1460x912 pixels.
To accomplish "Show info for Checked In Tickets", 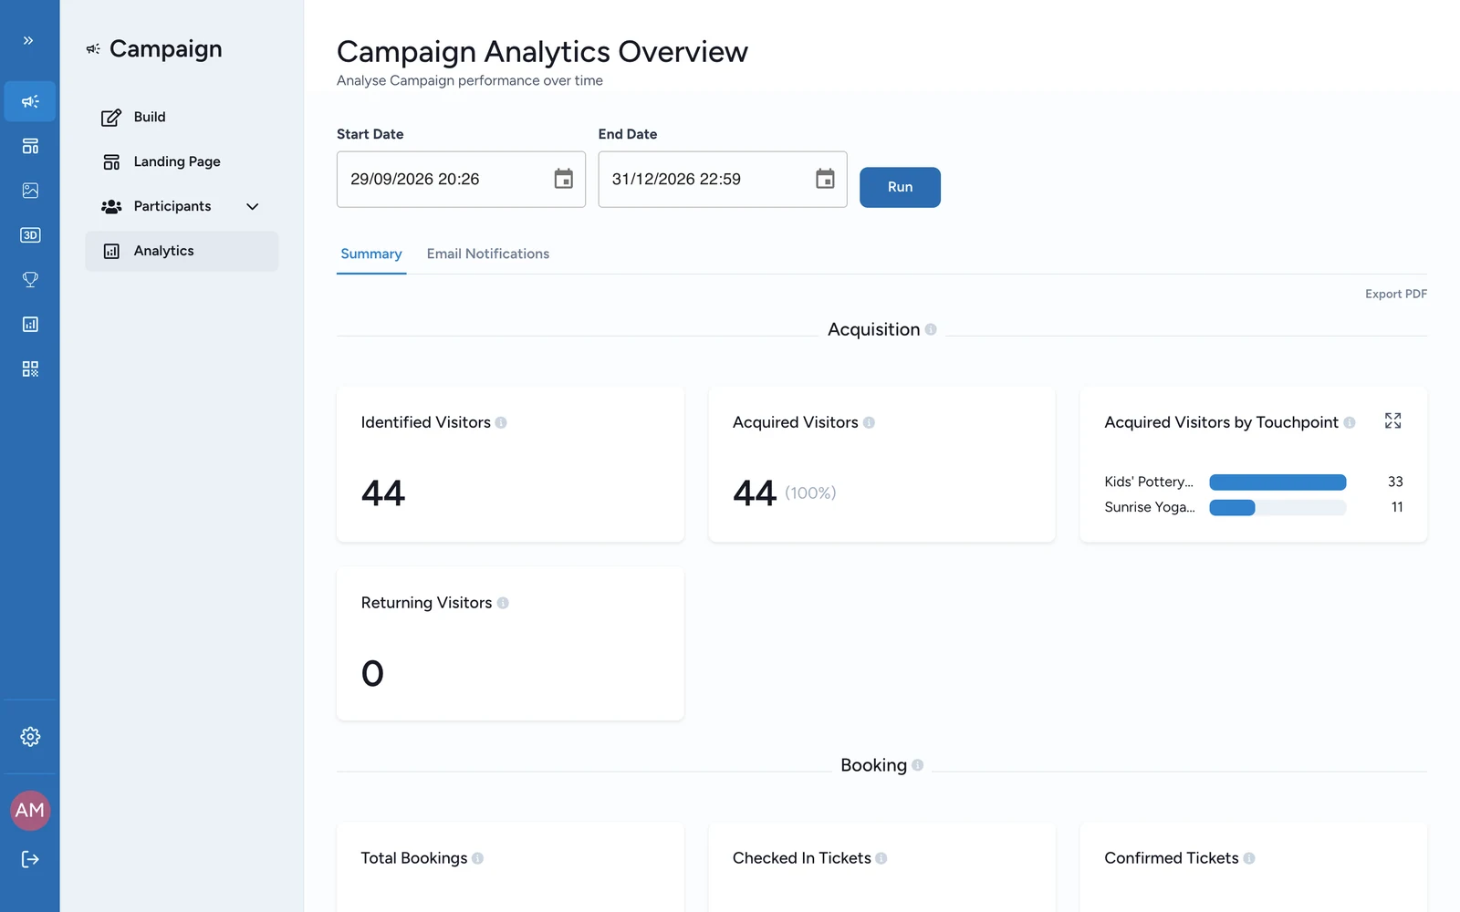I will (881, 858).
